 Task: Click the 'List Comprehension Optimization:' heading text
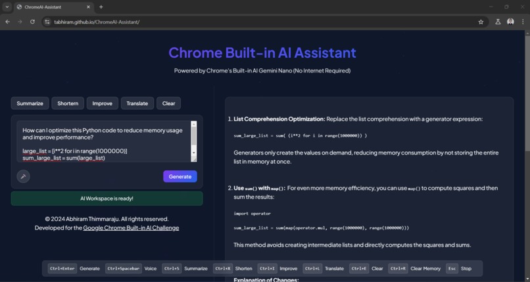[279, 119]
